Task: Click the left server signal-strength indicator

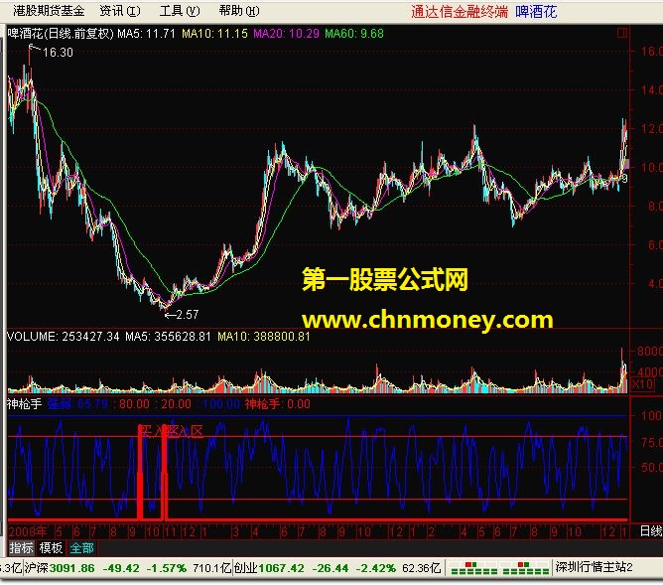Action: [x=474, y=568]
